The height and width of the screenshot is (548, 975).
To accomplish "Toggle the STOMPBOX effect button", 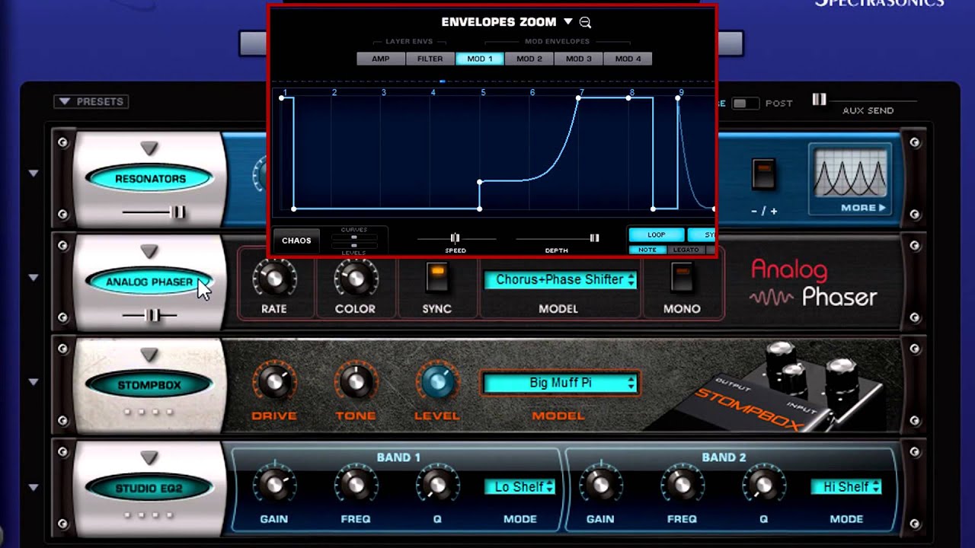I will [x=150, y=385].
